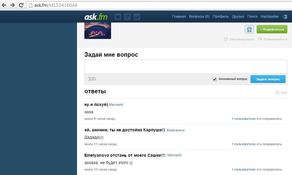Click the answer 'аххаха, не будет этого ))'
This screenshot has width=292, height=175.
108,163
